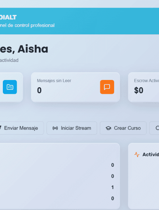The width and height of the screenshot is (159, 210).
Task: Click the Mensajes sin Leer label
Action: [x=54, y=81]
